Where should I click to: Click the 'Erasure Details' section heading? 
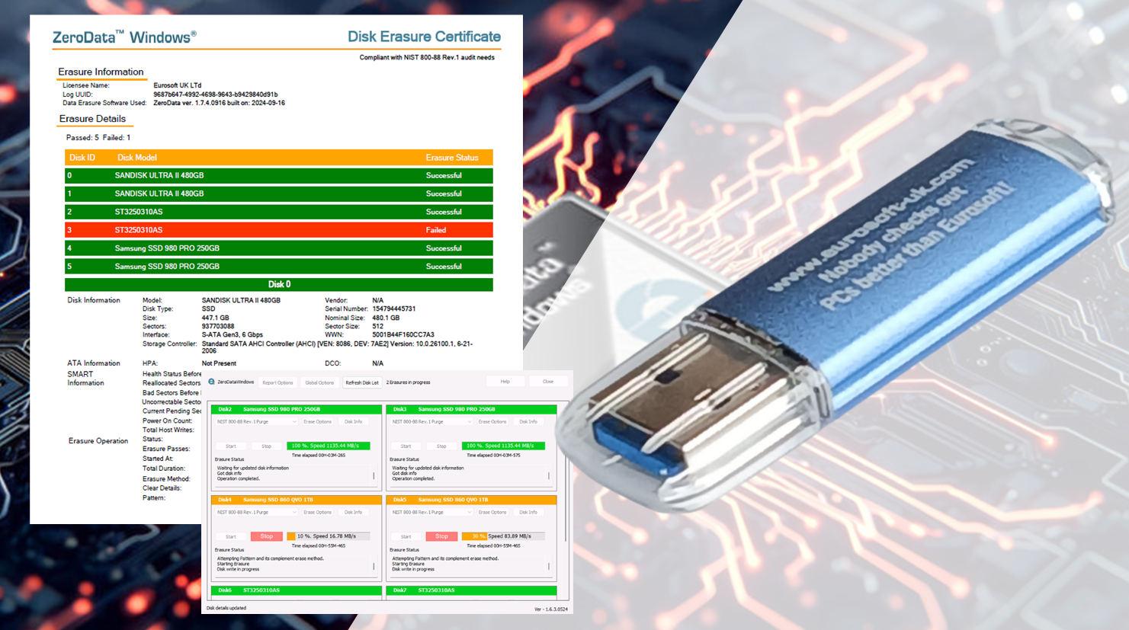pyautogui.click(x=92, y=119)
